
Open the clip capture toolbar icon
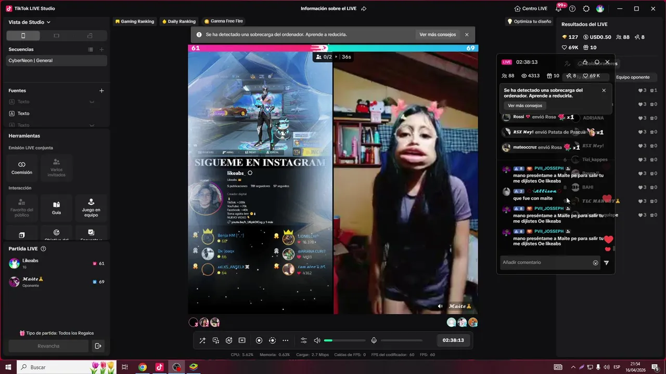[x=242, y=340]
